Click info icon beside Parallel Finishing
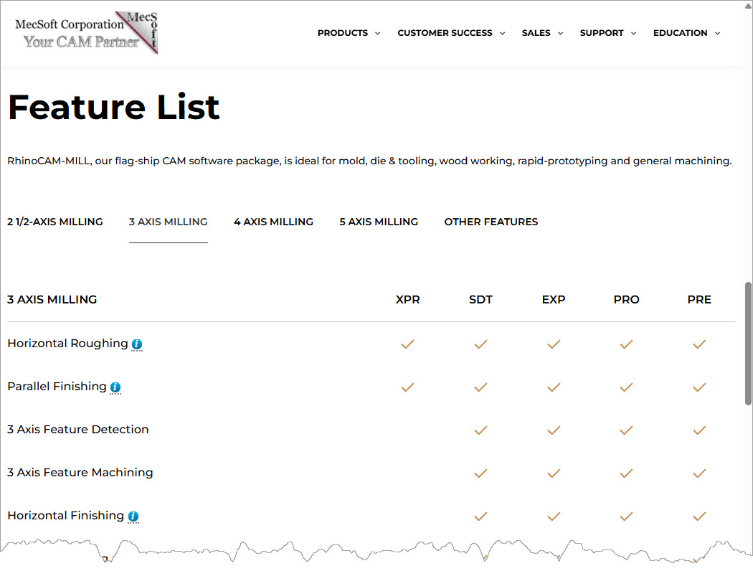753x571 pixels. [115, 387]
